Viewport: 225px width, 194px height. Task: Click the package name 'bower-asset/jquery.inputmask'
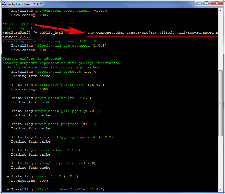tap(66, 137)
